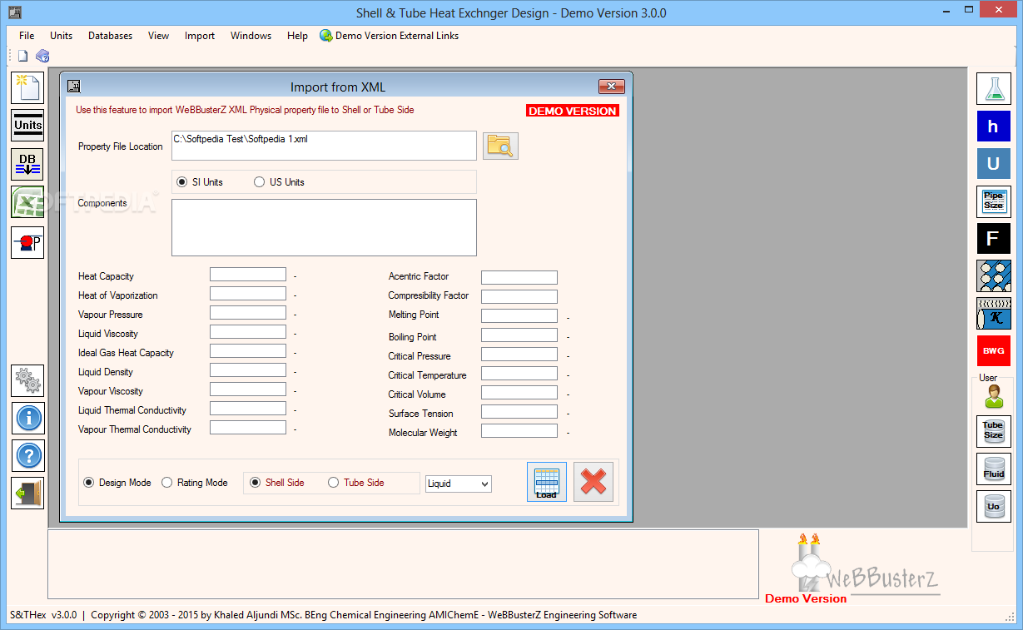The image size is (1023, 630).
Task: Click the black F factor icon
Action: tap(993, 239)
